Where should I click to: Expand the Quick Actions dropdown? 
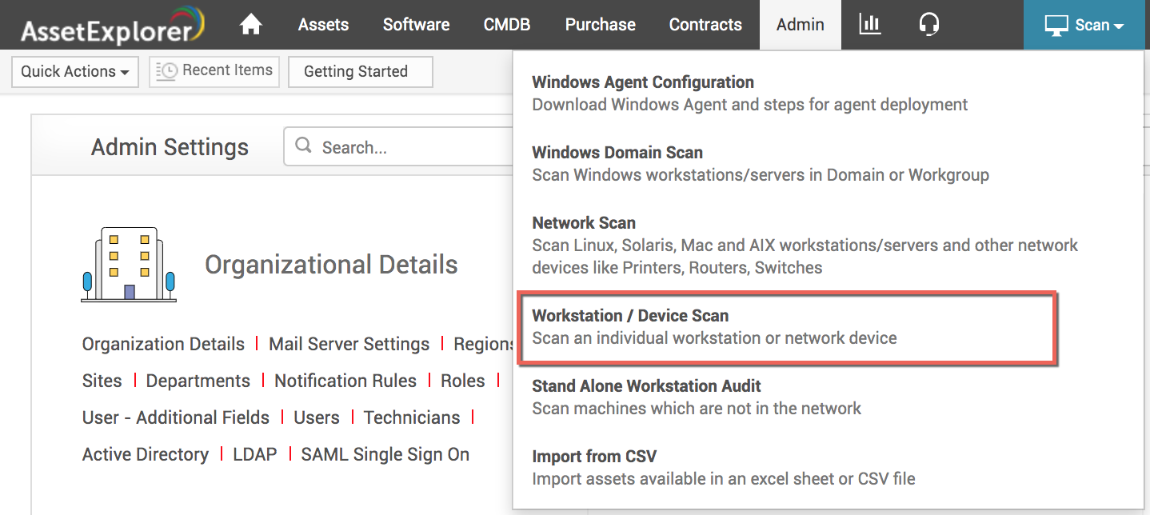tap(74, 71)
